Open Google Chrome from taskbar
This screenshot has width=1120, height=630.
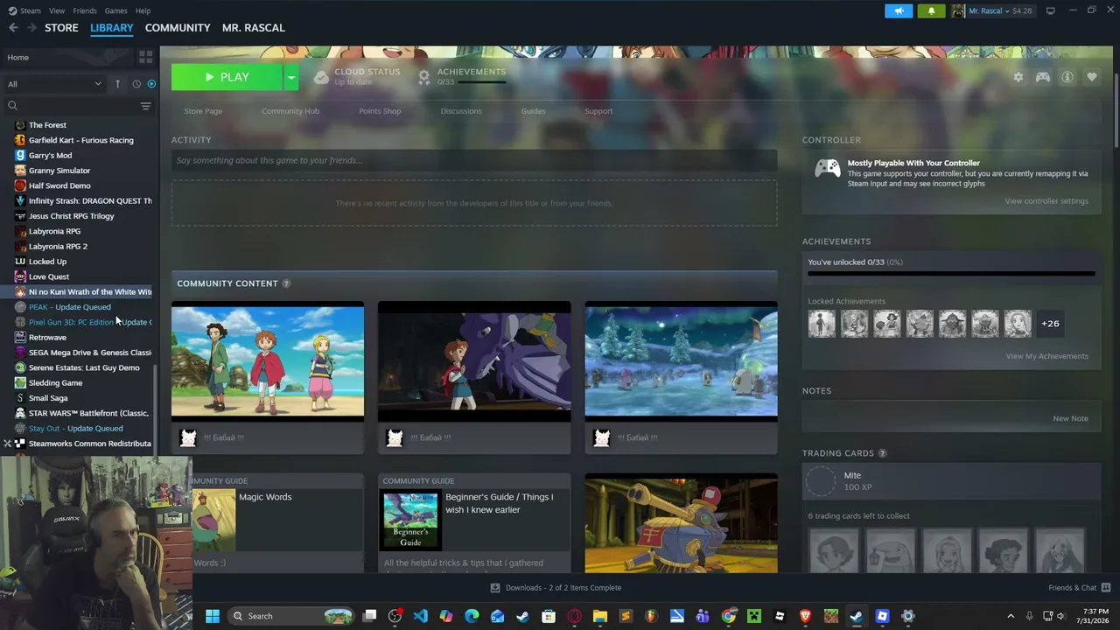(x=728, y=616)
